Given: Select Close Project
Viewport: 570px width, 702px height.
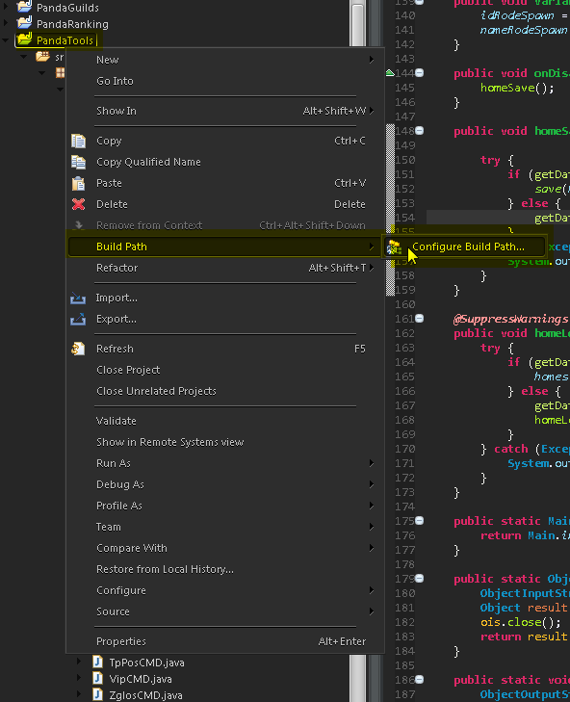Looking at the screenshot, I should 225,370.
